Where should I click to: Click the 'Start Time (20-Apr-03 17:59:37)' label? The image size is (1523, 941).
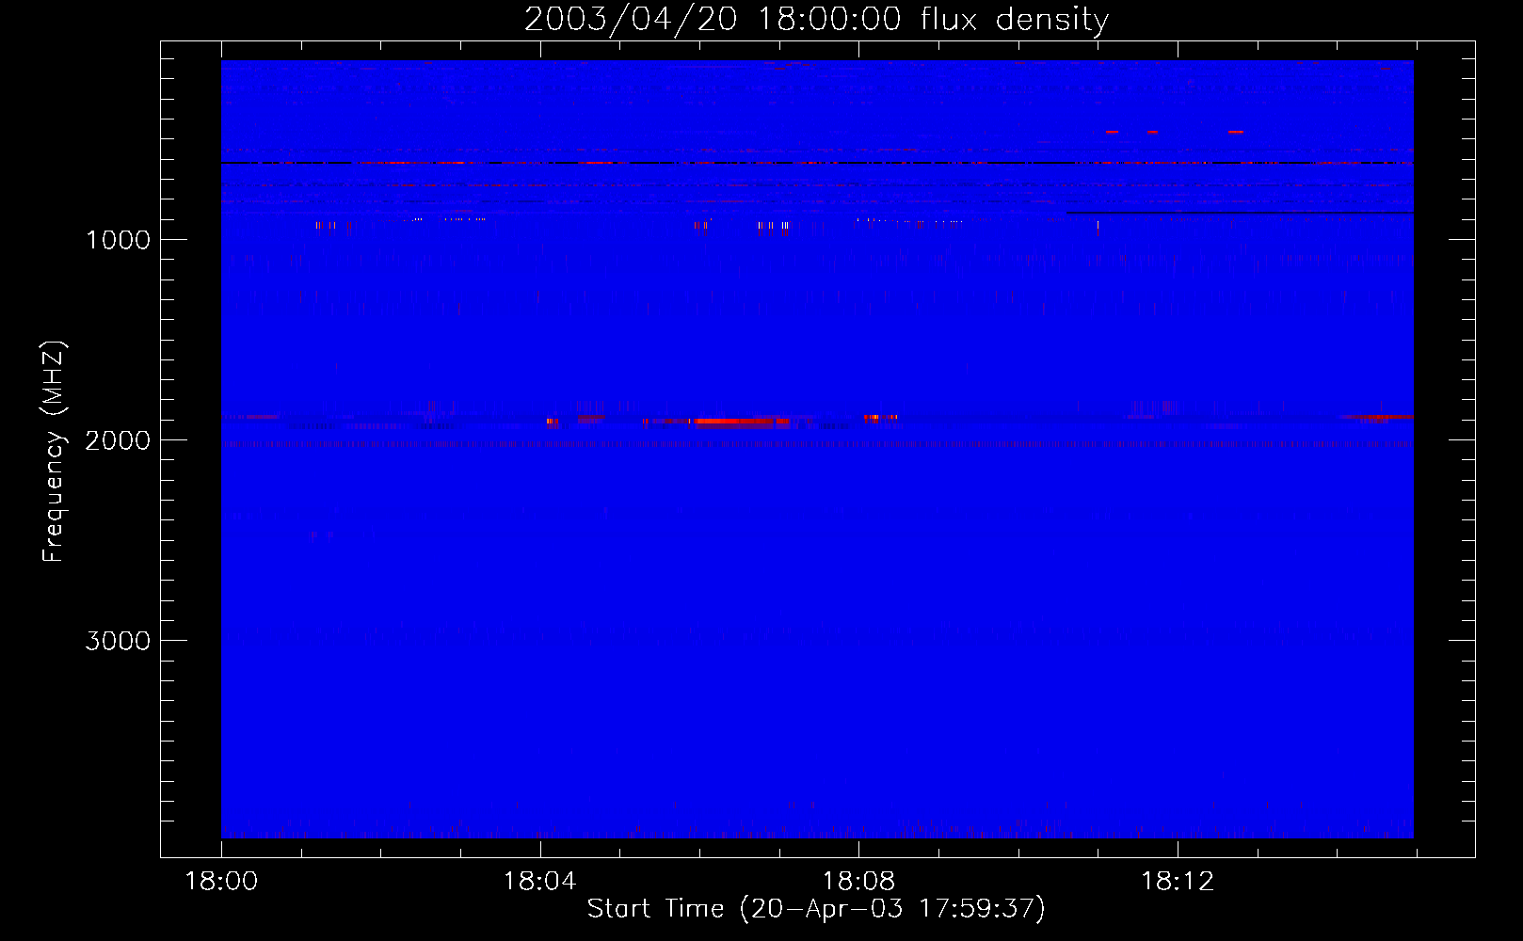[x=816, y=908]
